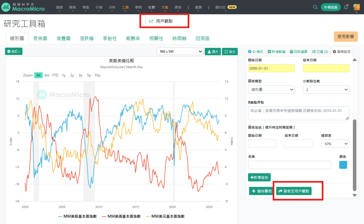Screen dimensions: 364x224
Task: Open the 小數點位數 dropdown
Action: point(326,90)
